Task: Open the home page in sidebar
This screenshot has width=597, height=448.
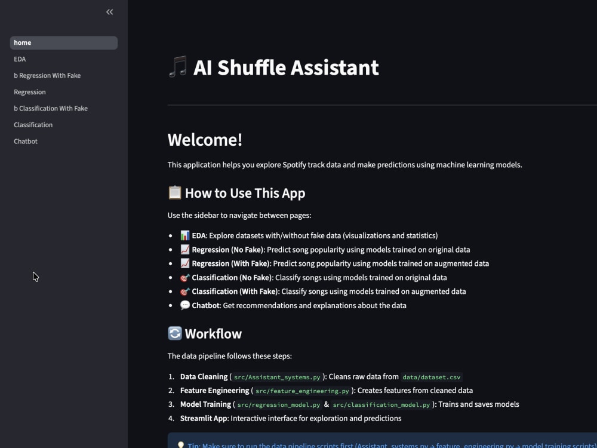Action: 64,42
